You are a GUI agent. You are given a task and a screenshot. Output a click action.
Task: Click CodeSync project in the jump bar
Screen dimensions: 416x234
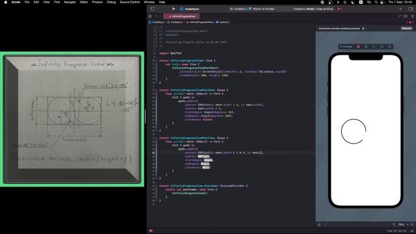157,22
